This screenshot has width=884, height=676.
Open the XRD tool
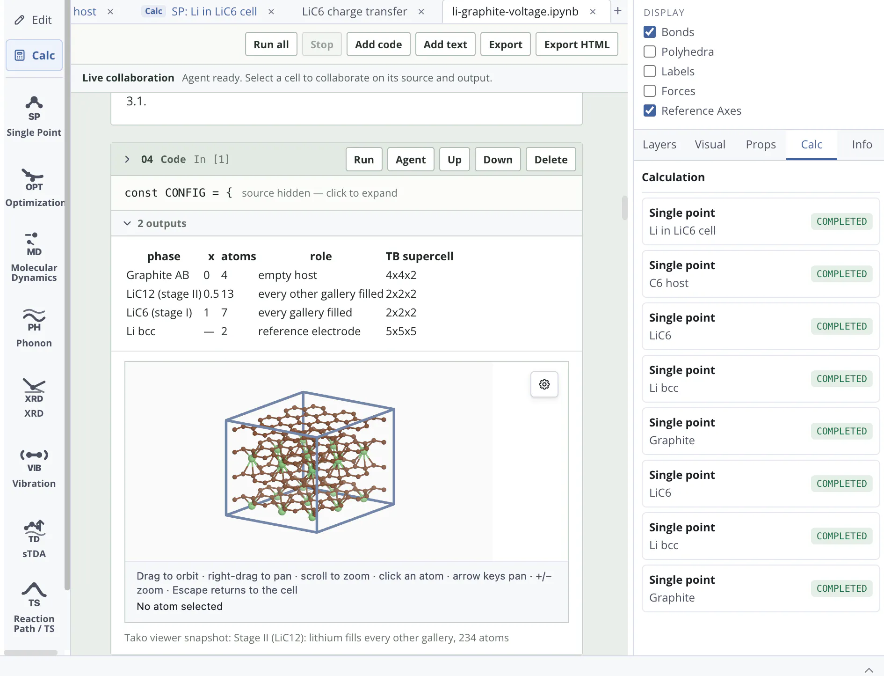point(34,398)
